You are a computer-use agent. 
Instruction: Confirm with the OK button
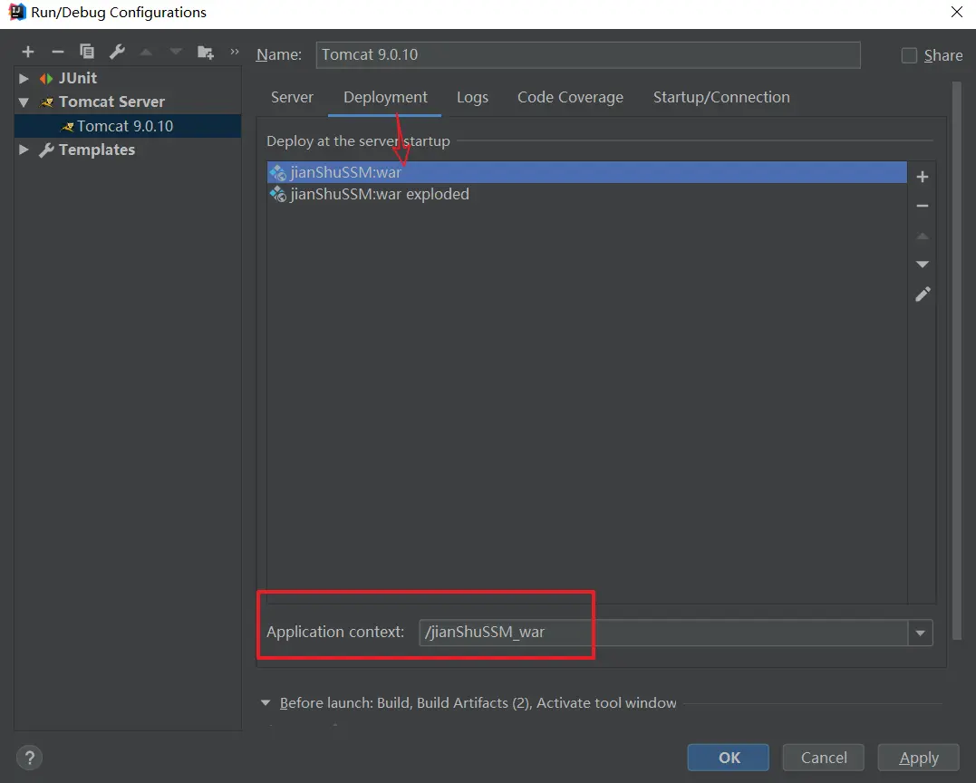[729, 758]
